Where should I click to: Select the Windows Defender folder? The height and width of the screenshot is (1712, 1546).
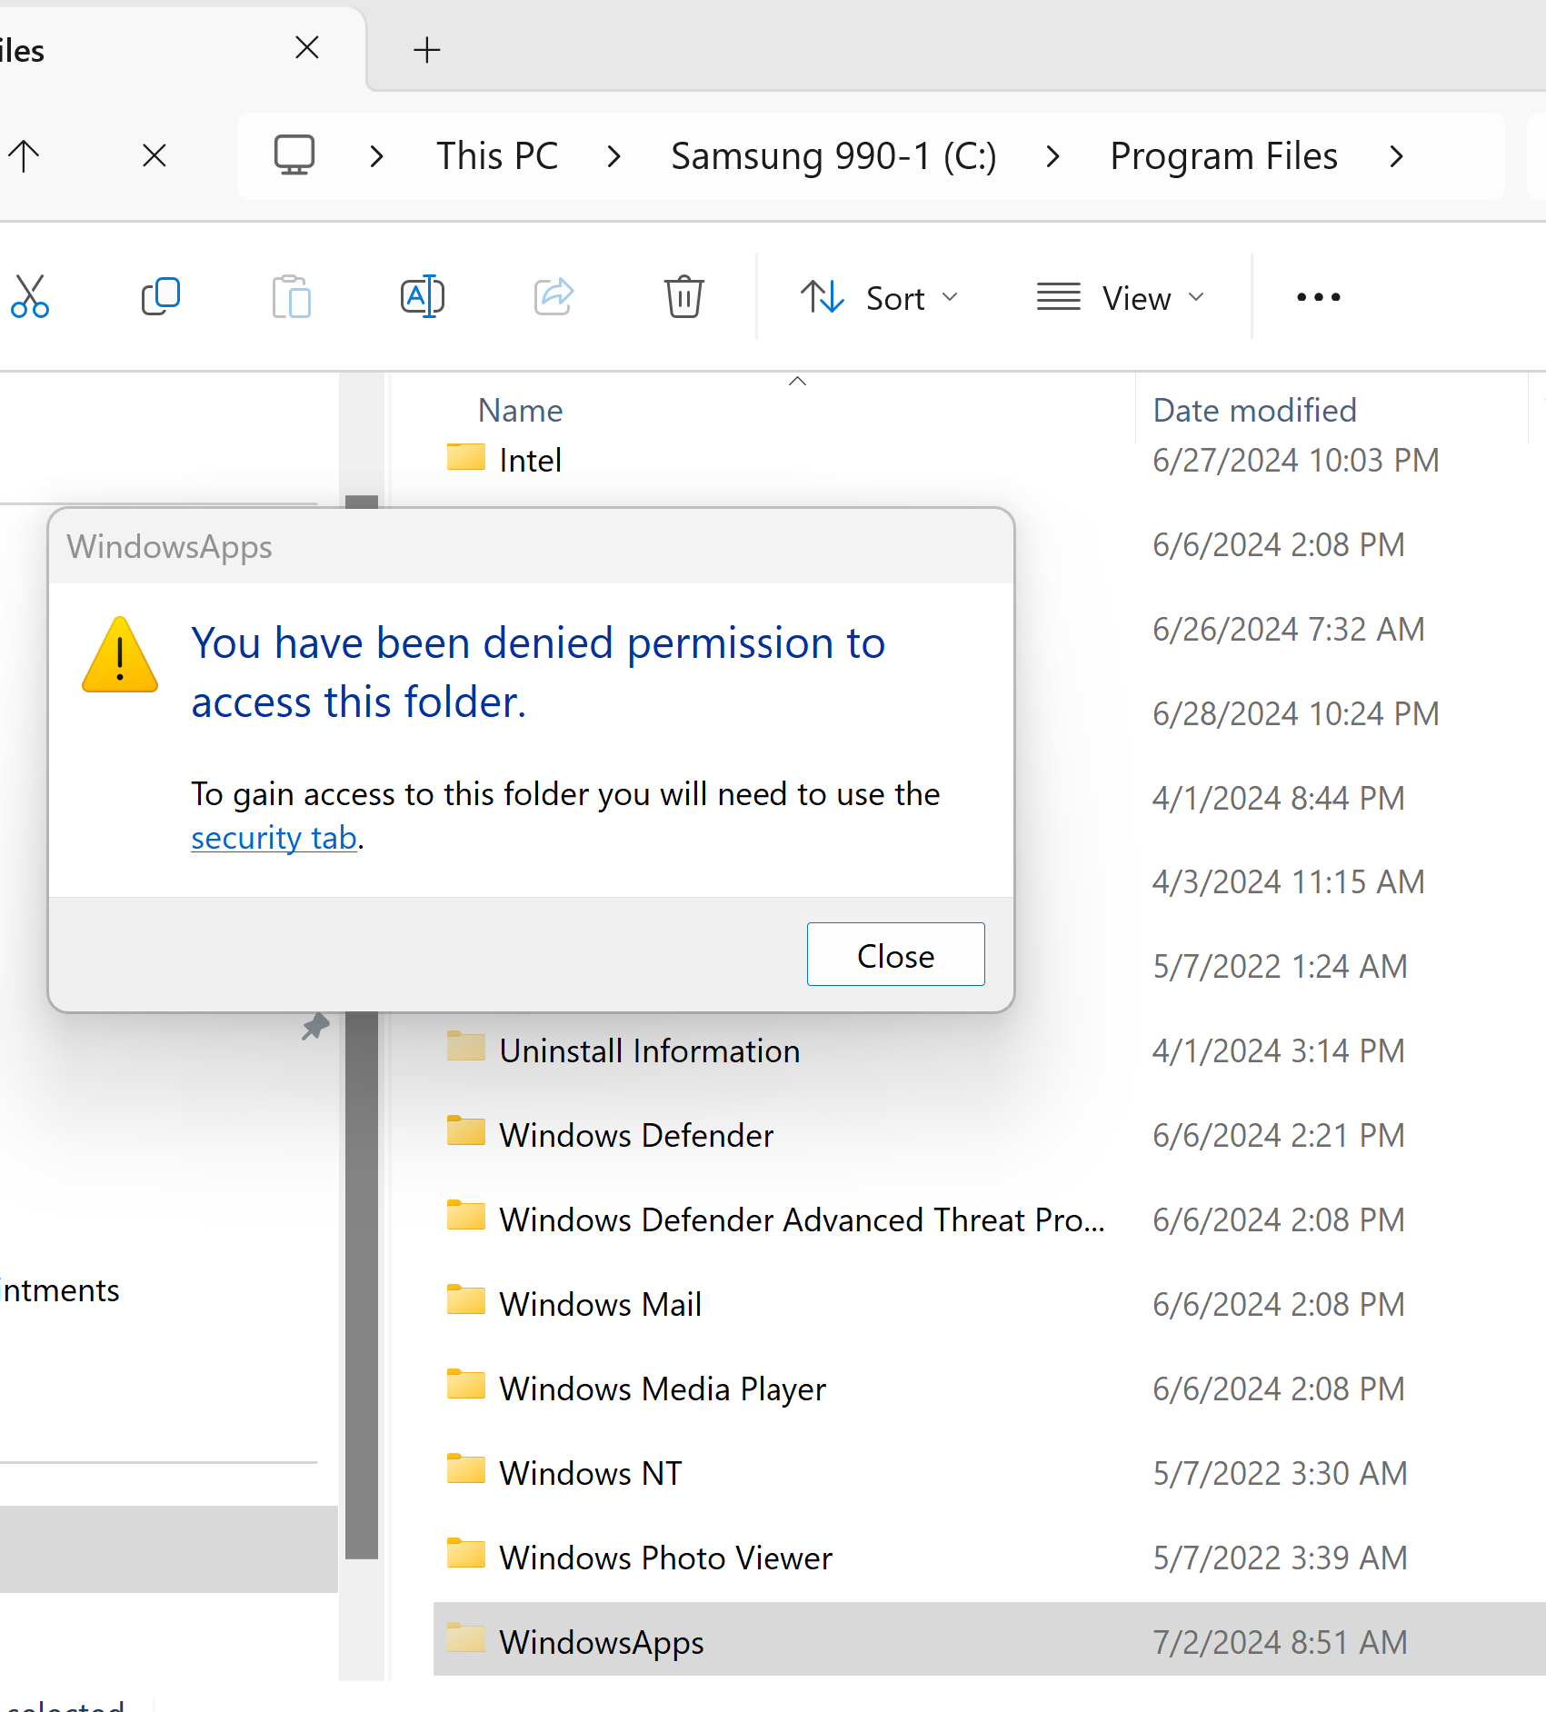point(636,1135)
